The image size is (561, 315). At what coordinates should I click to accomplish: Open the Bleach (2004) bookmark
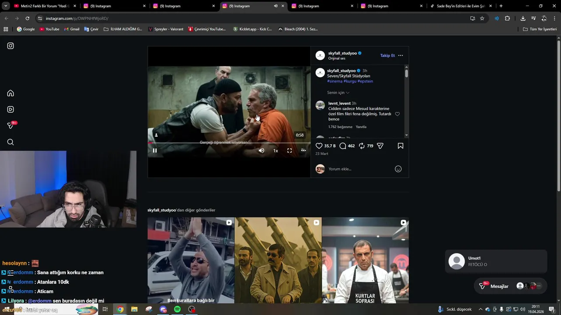(298, 29)
